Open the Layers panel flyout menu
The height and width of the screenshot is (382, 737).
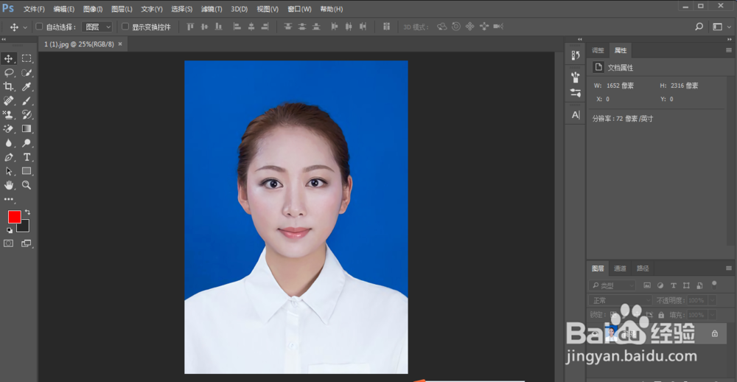coord(729,268)
